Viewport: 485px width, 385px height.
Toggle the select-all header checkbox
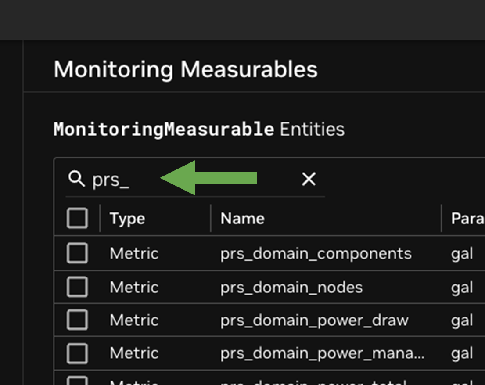77,218
